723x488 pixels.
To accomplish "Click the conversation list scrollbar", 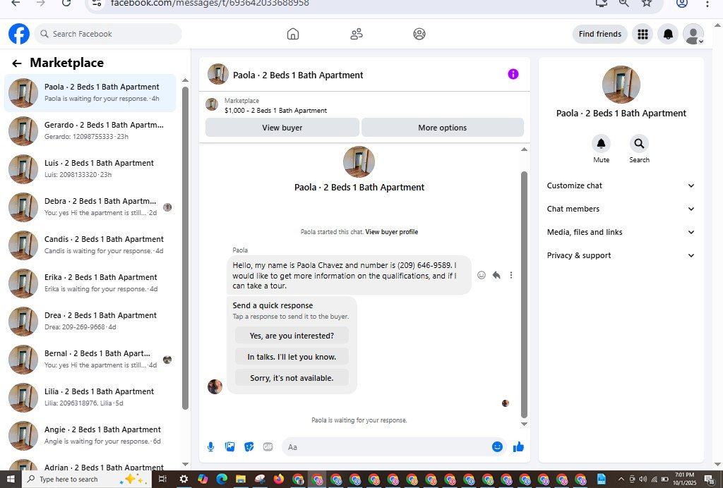I will (186, 248).
